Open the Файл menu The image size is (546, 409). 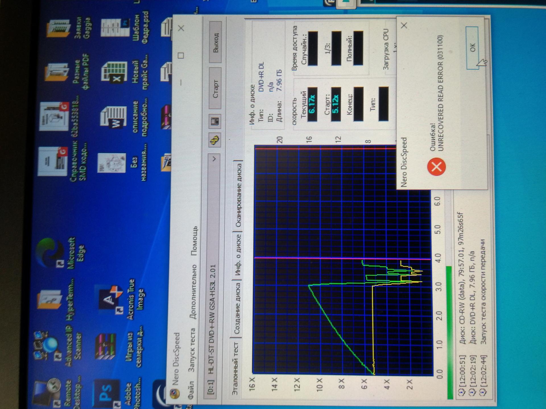pos(191,390)
